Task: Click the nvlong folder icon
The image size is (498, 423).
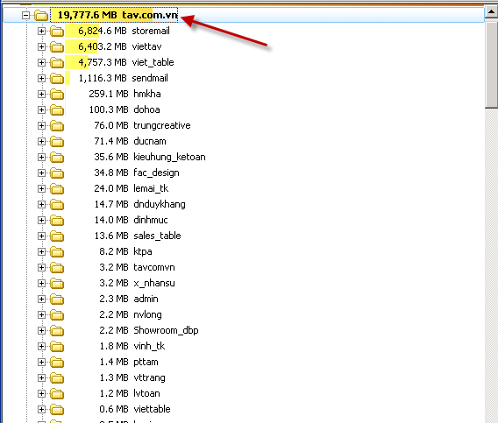Action: 57,315
